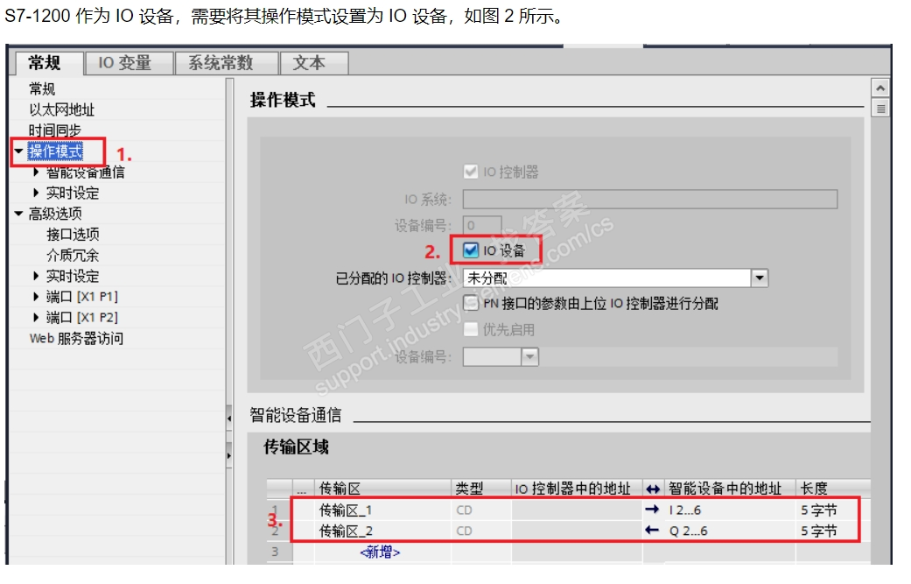This screenshot has width=911, height=584.
Task: Click the left arrow for 传输区_2
Action: [x=653, y=531]
